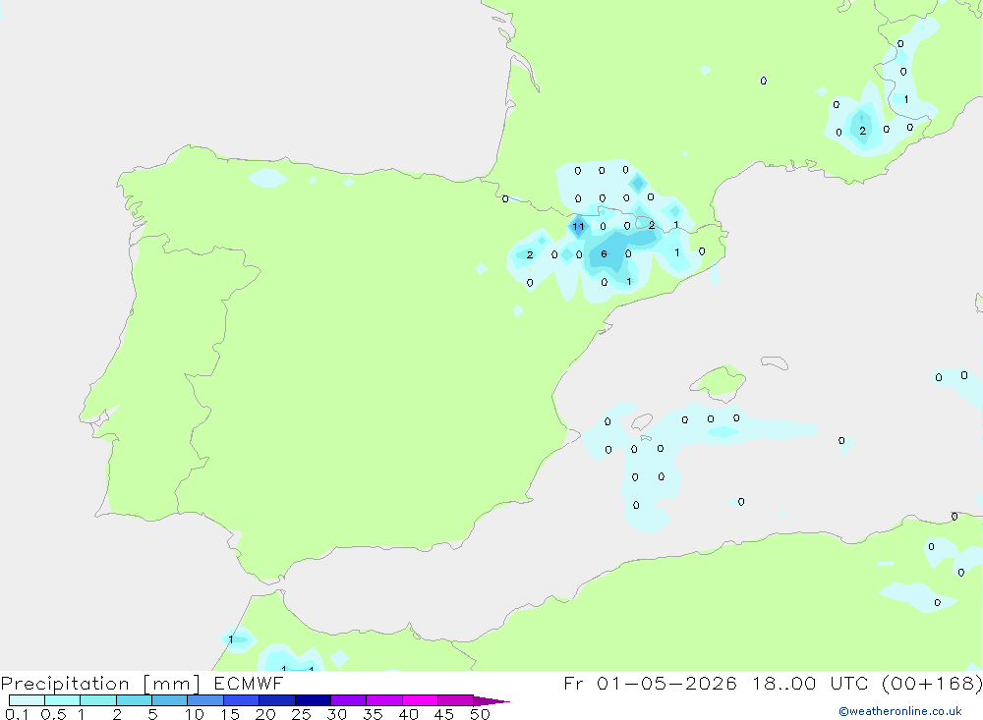Click the '20' legend label
The image size is (983, 720).
pos(265,714)
